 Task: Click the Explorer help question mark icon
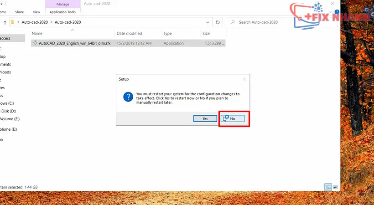[337, 12]
